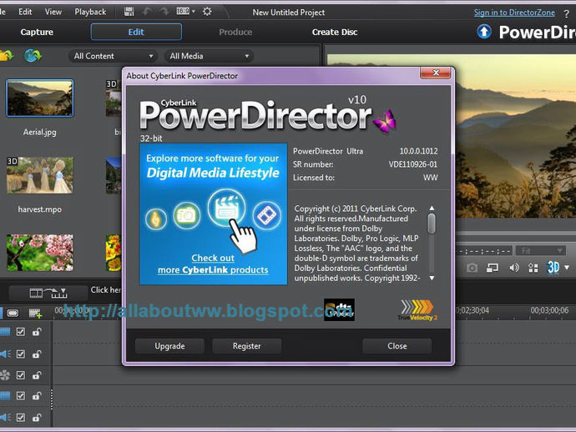Image resolution: width=576 pixels, height=432 pixels.
Task: Click Check out more CyberLink products link
Action: pyautogui.click(x=213, y=264)
